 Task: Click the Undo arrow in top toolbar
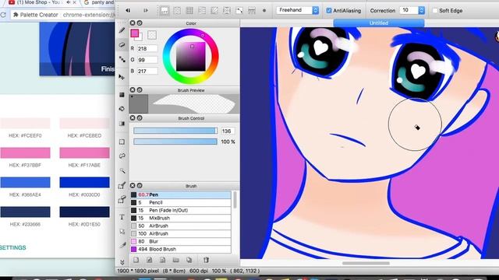(128, 10)
